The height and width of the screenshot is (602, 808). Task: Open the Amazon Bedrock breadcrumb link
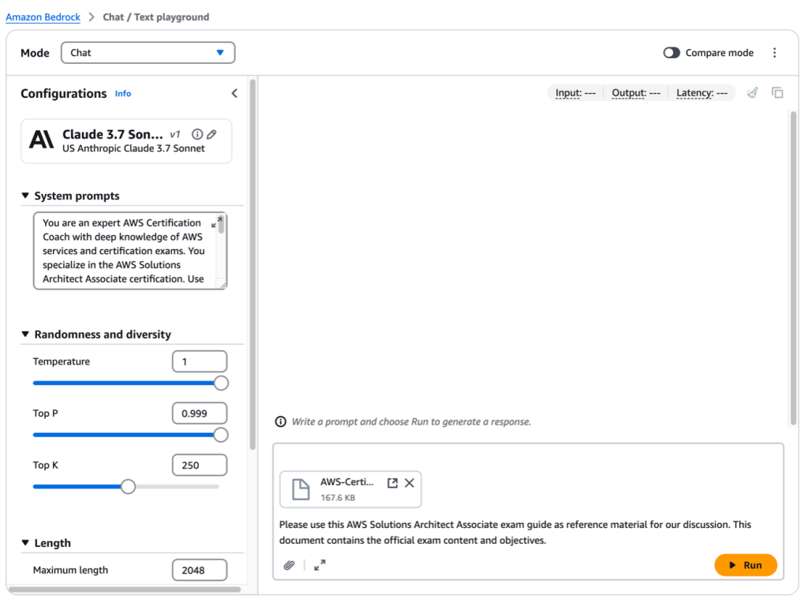[43, 17]
